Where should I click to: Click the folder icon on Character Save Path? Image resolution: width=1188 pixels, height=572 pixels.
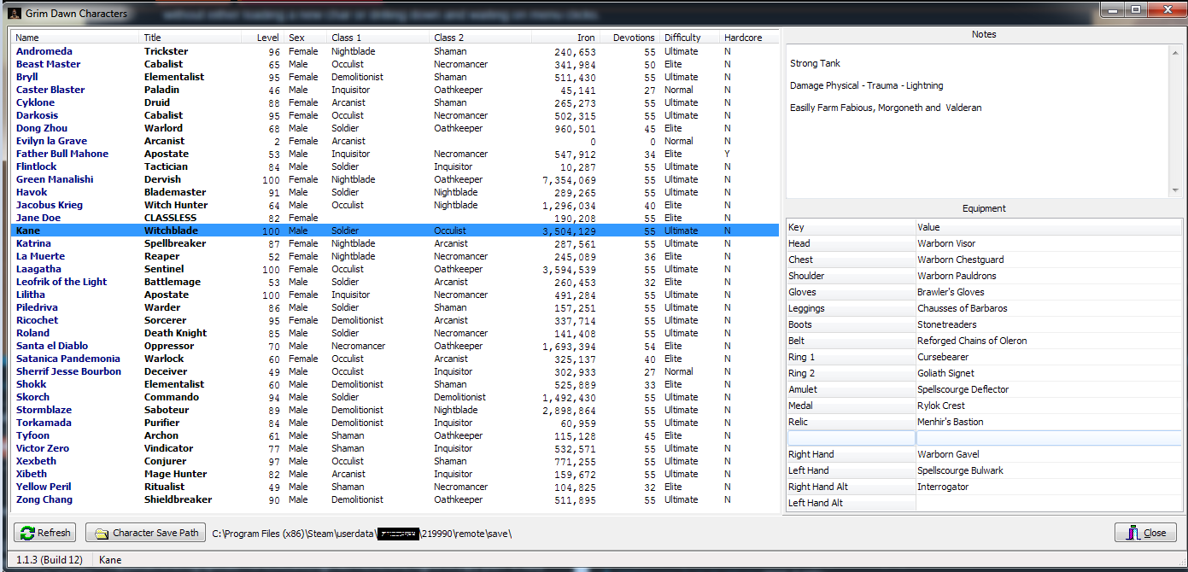(x=101, y=532)
